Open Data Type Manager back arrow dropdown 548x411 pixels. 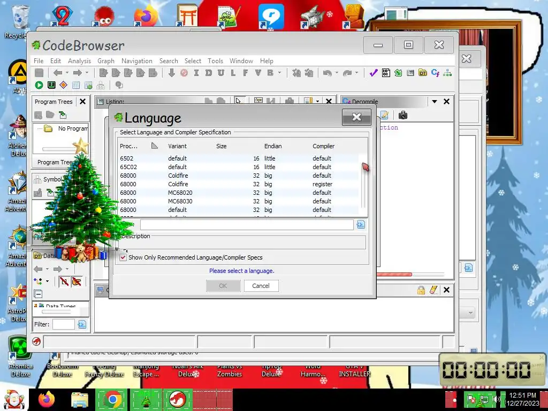47,269
